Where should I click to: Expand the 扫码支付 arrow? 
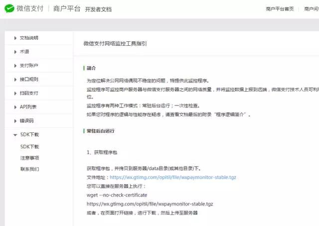[x=15, y=93]
